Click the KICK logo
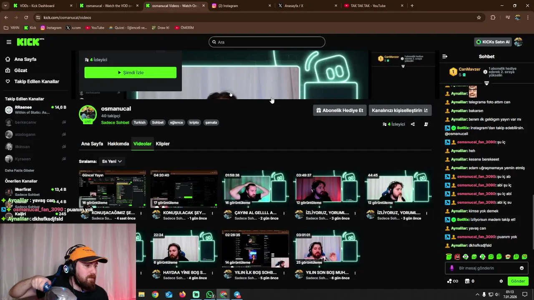Image resolution: width=534 pixels, height=300 pixels. click(x=30, y=42)
